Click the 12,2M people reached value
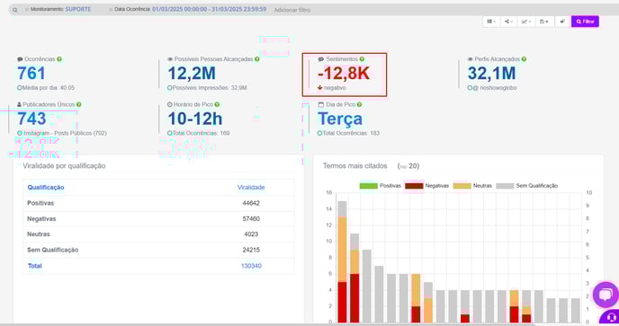 [192, 74]
